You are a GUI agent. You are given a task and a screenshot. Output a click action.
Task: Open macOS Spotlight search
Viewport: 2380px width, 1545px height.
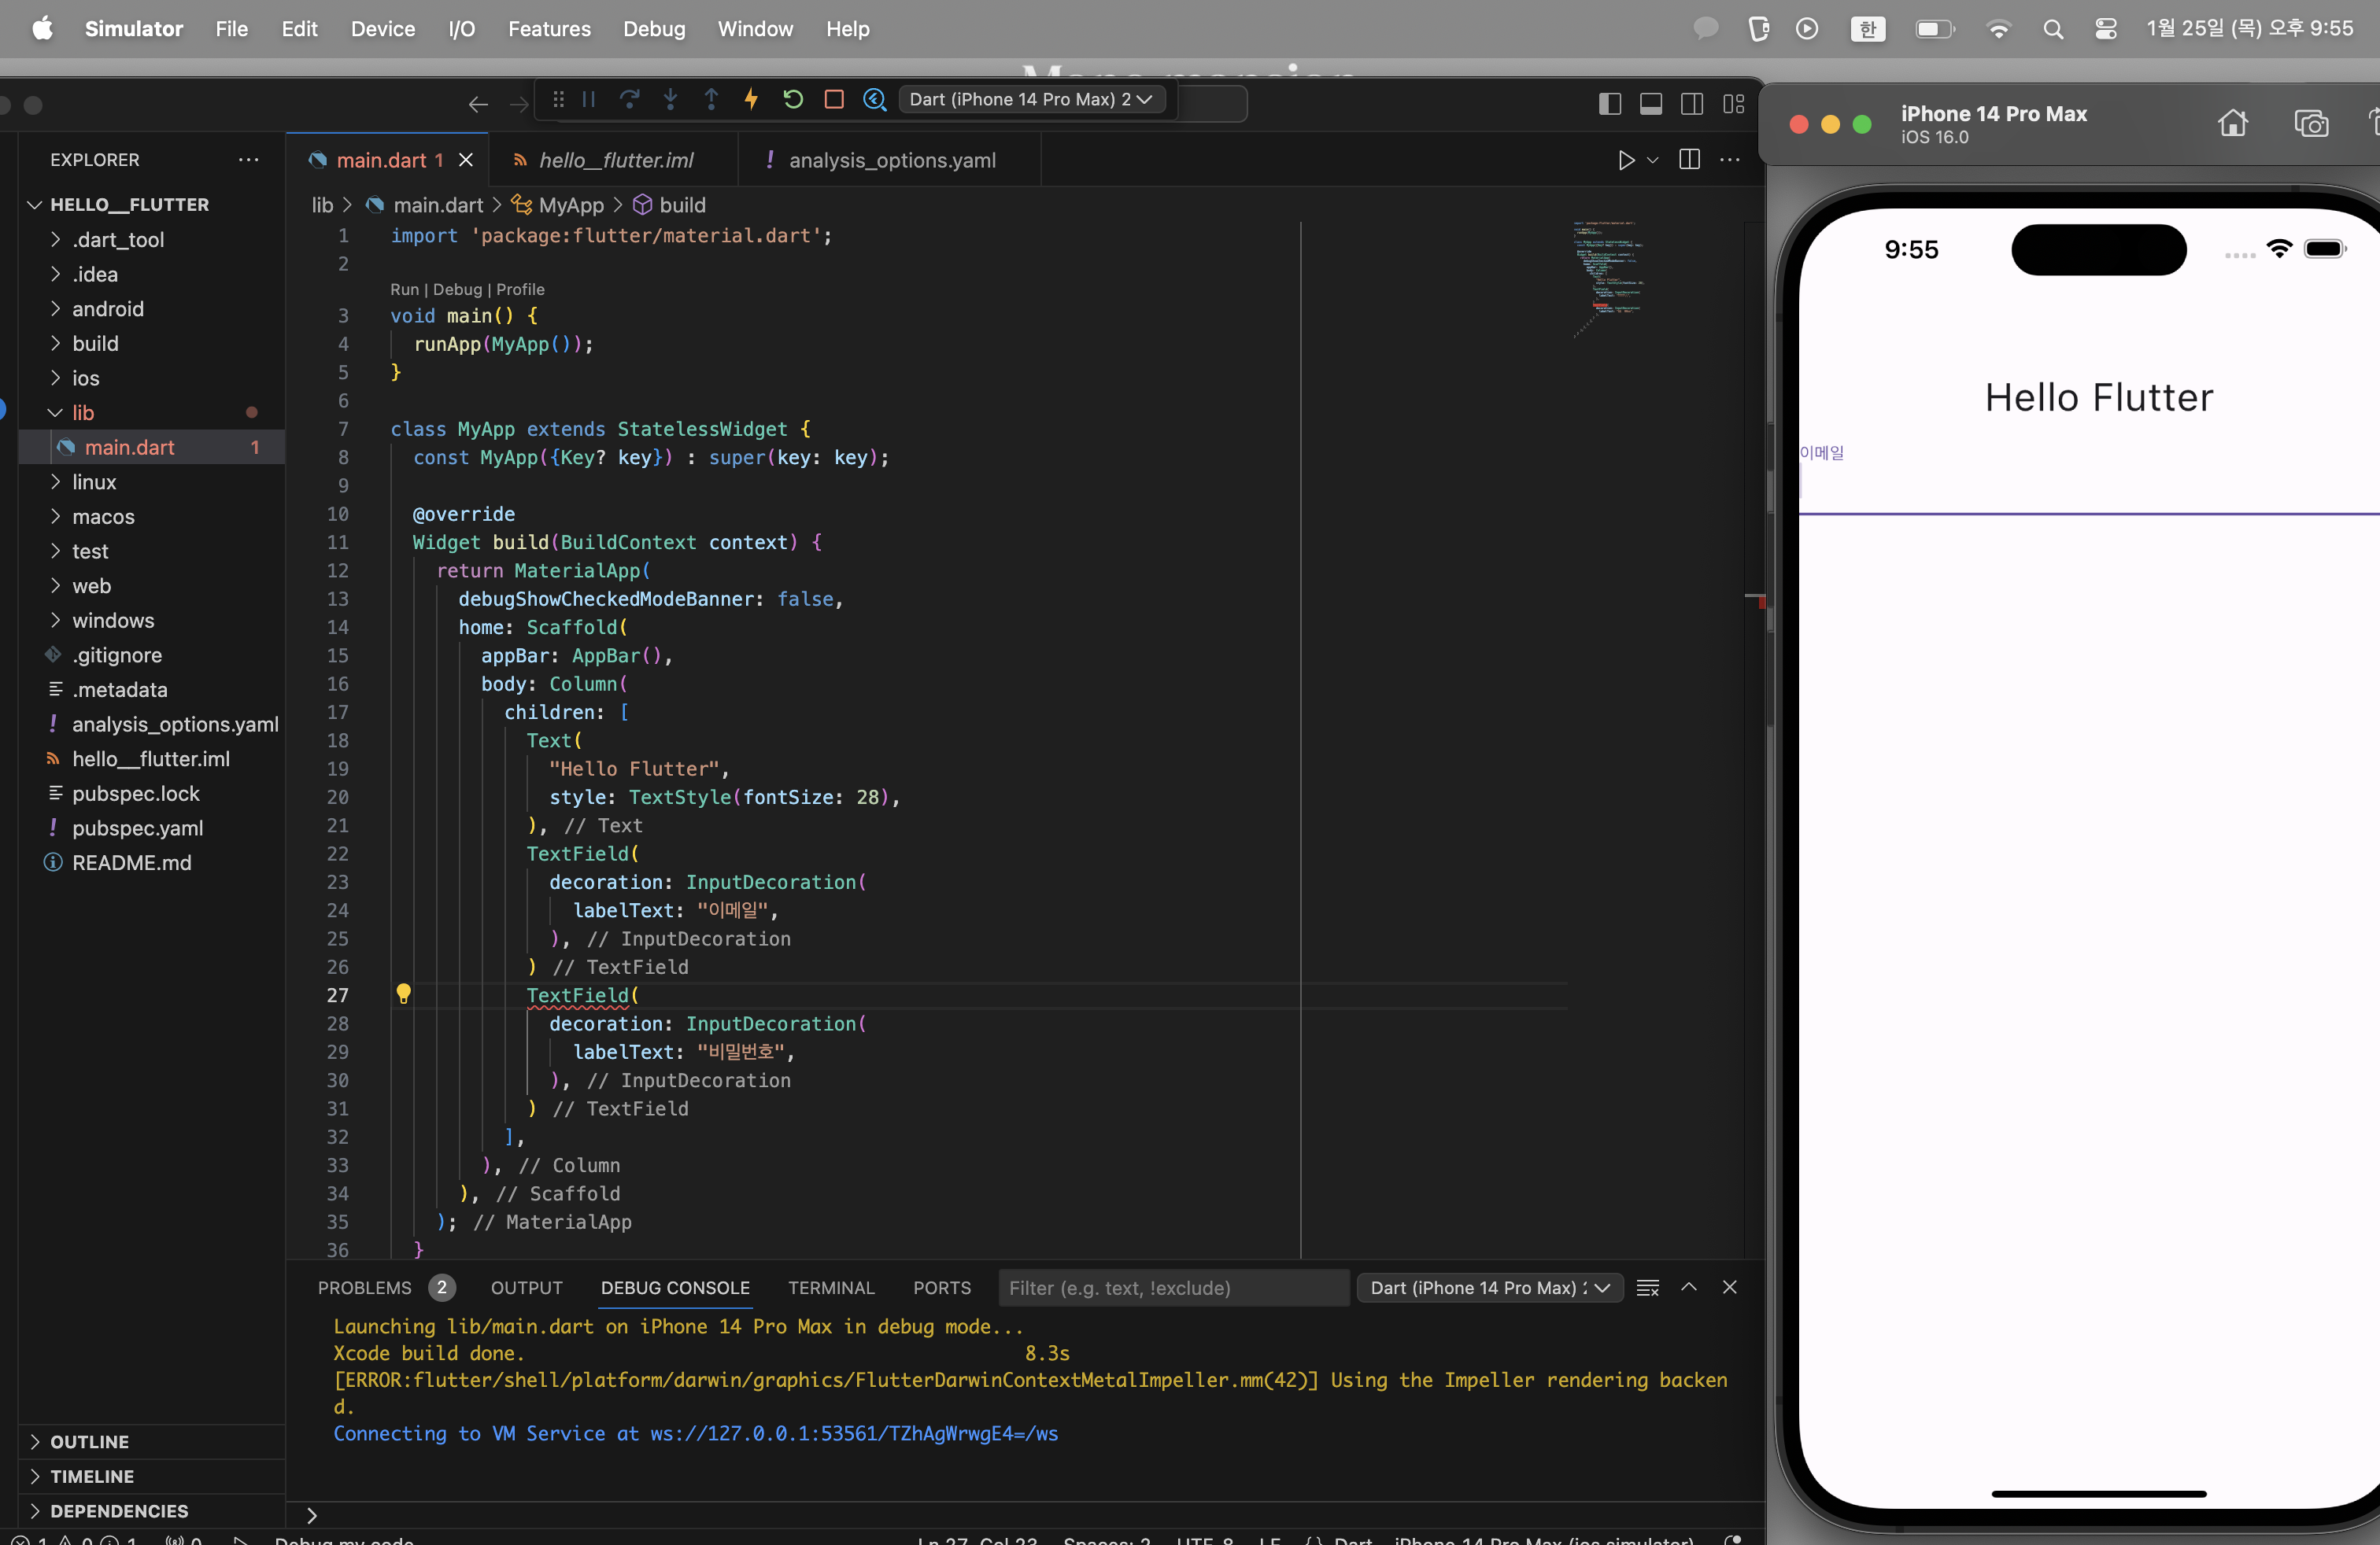coord(2053,29)
